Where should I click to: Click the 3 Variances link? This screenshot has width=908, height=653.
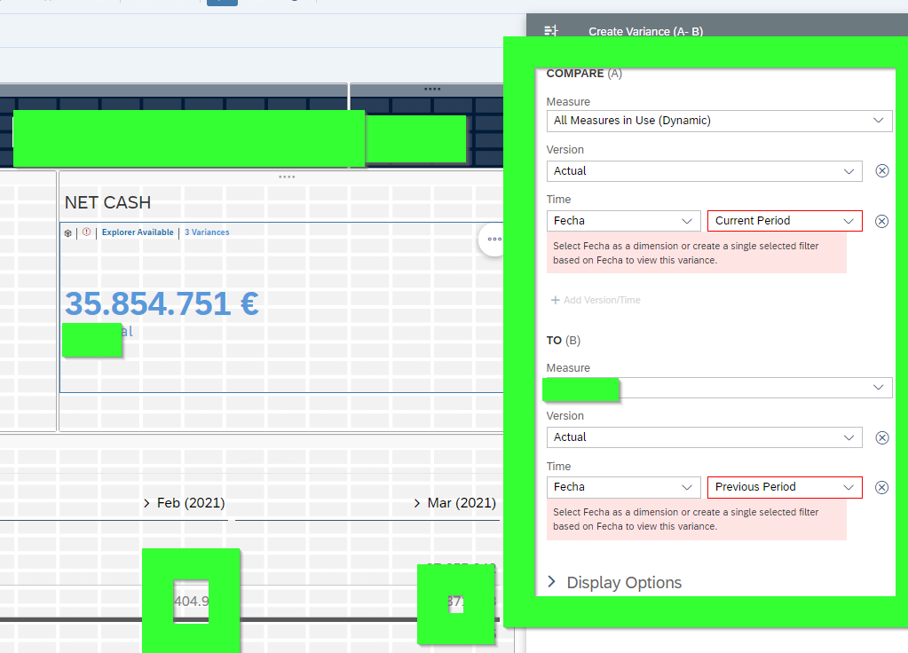point(207,232)
